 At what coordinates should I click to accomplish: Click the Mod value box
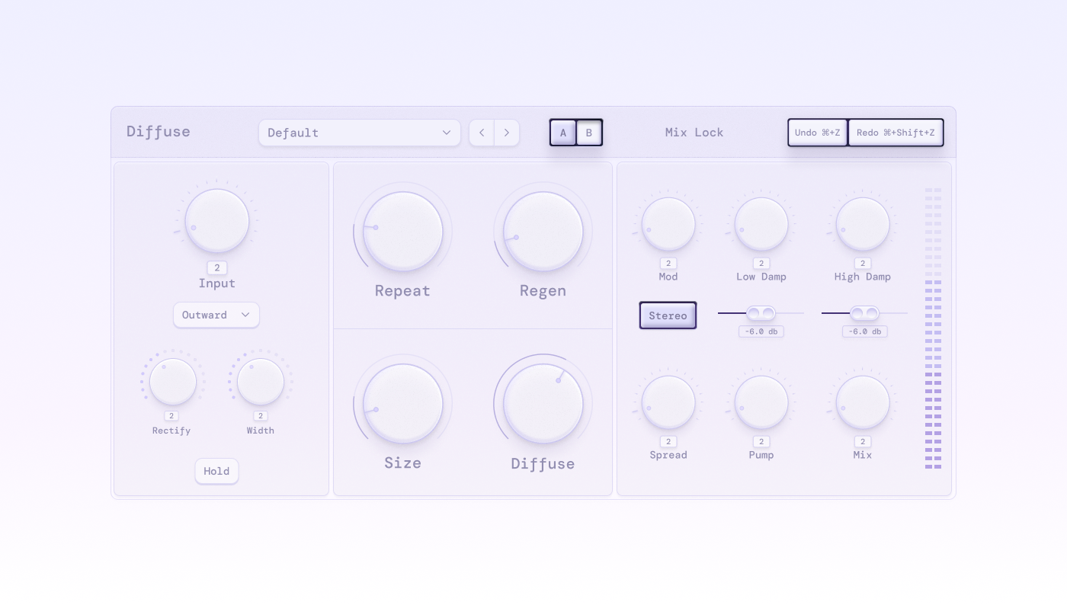tap(668, 264)
